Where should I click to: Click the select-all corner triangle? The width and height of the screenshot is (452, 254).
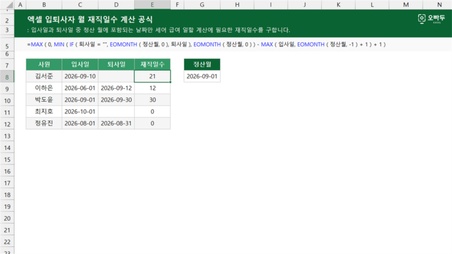[x=9, y=5]
